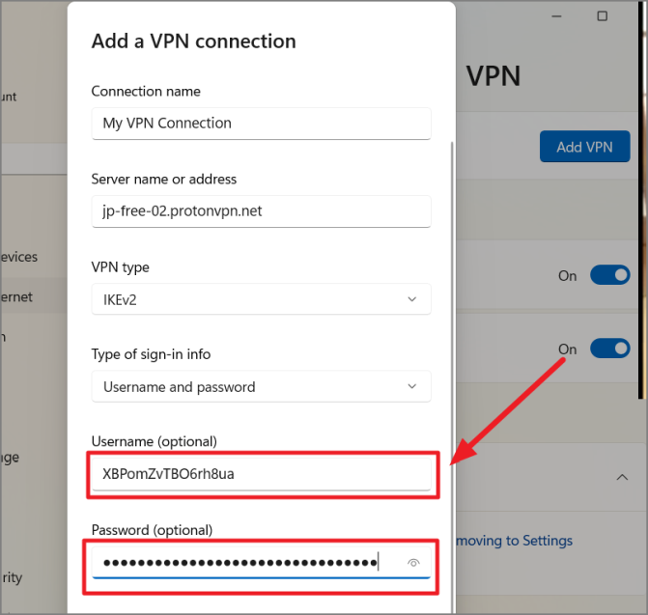Click inside the Password field
648x615 pixels.
click(261, 563)
